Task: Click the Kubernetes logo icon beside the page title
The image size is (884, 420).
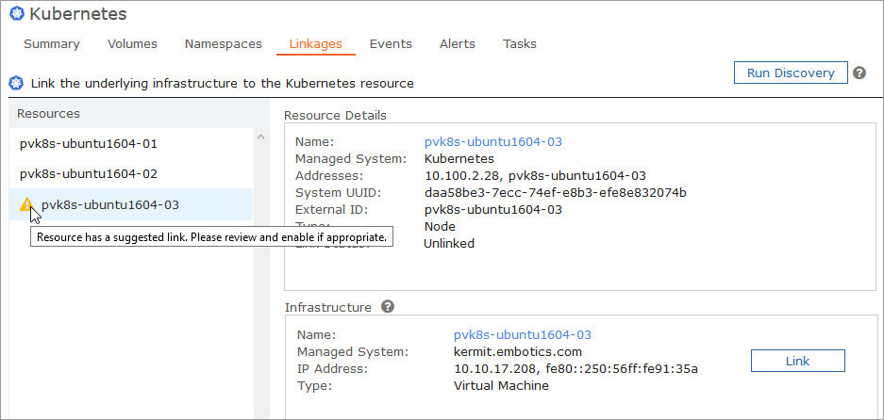Action: (x=17, y=13)
